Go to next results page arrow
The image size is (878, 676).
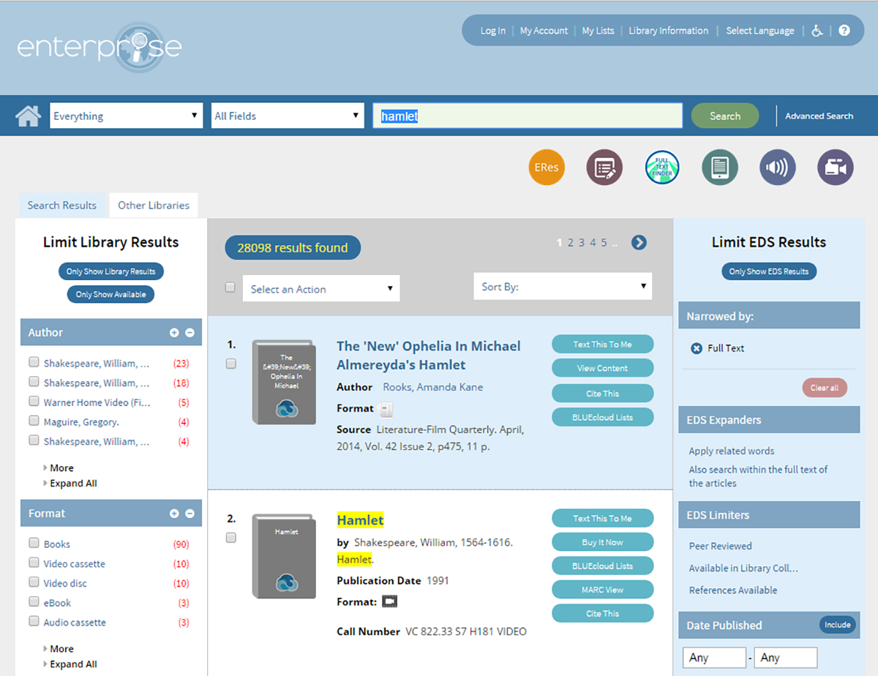pos(639,243)
